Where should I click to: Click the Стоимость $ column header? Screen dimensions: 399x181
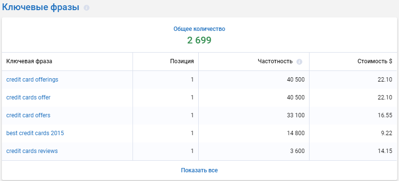click(x=375, y=61)
